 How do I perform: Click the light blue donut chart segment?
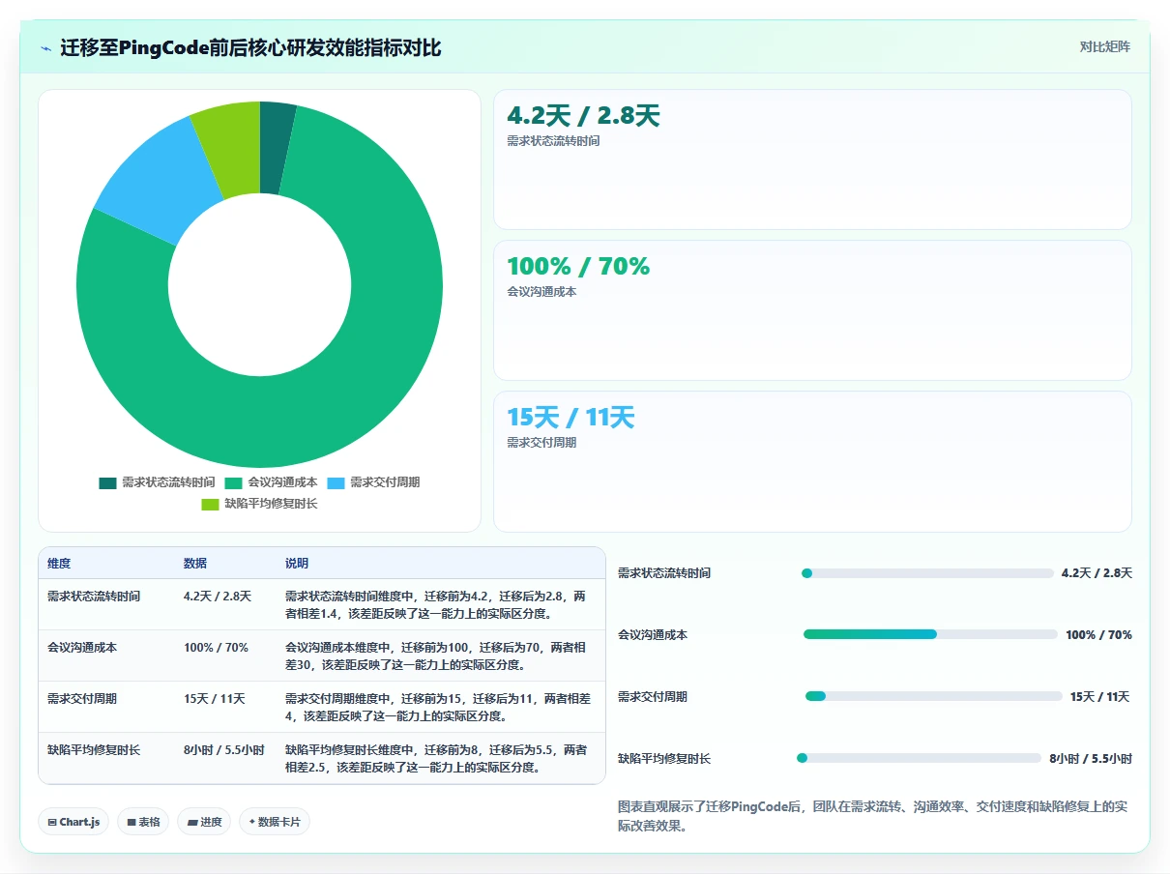click(x=160, y=179)
